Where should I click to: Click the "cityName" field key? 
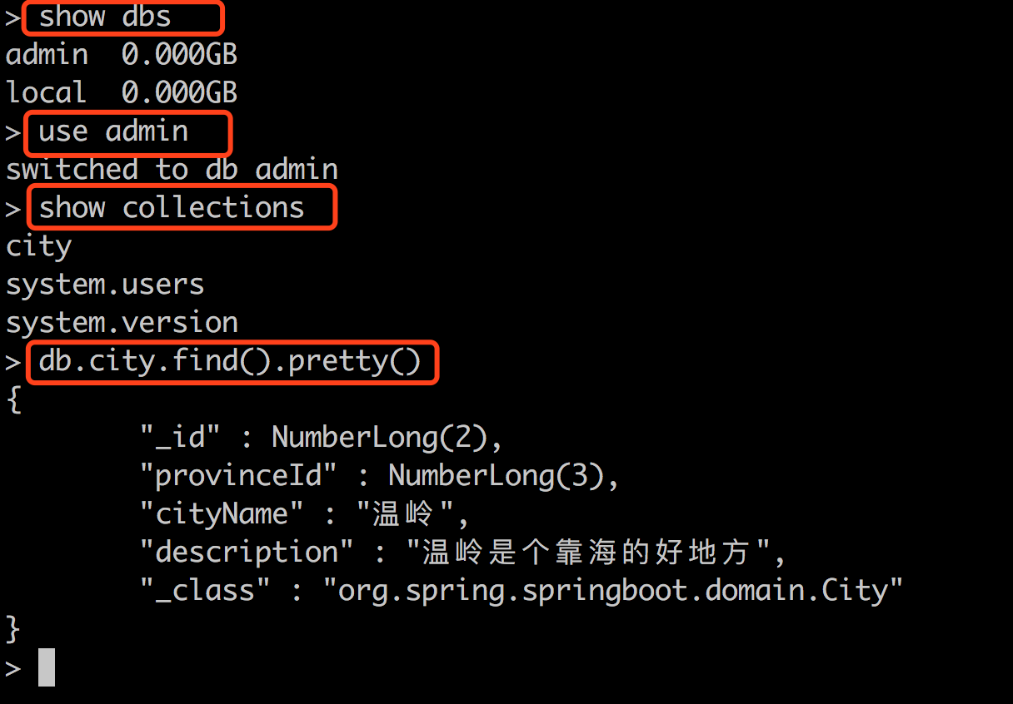click(x=222, y=514)
